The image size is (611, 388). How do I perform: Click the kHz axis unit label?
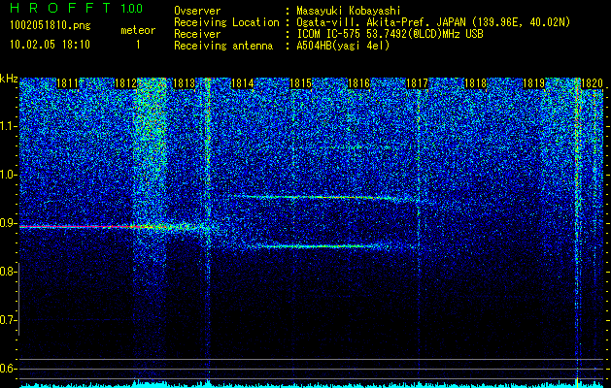[9, 79]
